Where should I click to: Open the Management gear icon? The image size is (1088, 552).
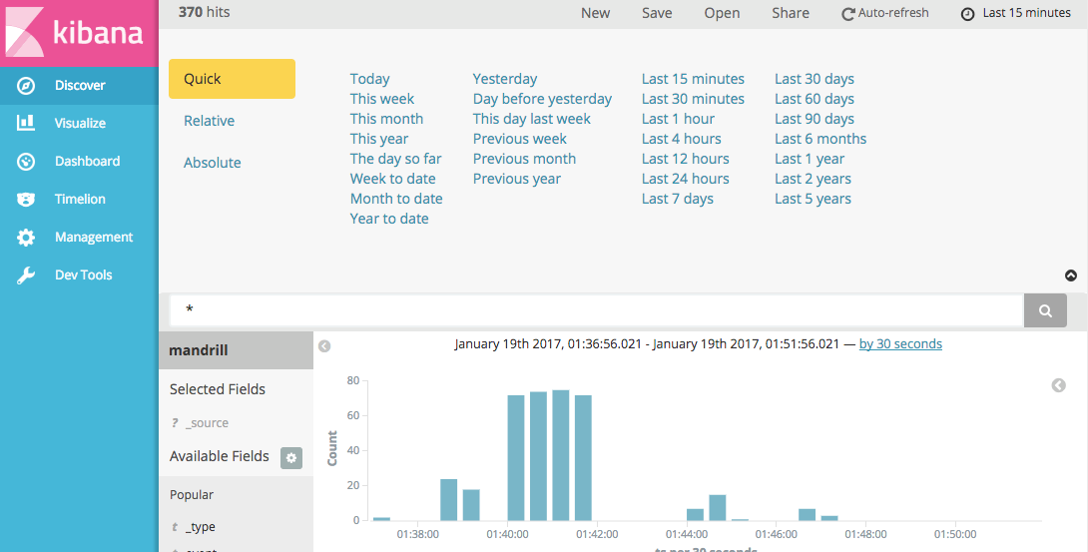pyautogui.click(x=26, y=238)
